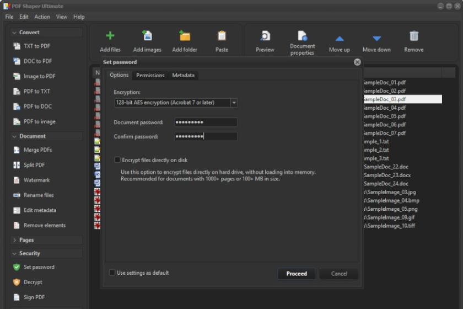The image size is (463, 309).
Task: Open the Encryption type dropdown
Action: tap(234, 103)
